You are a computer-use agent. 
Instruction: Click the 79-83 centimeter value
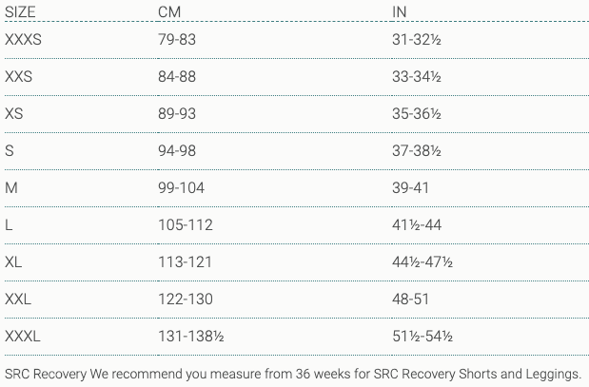point(176,40)
